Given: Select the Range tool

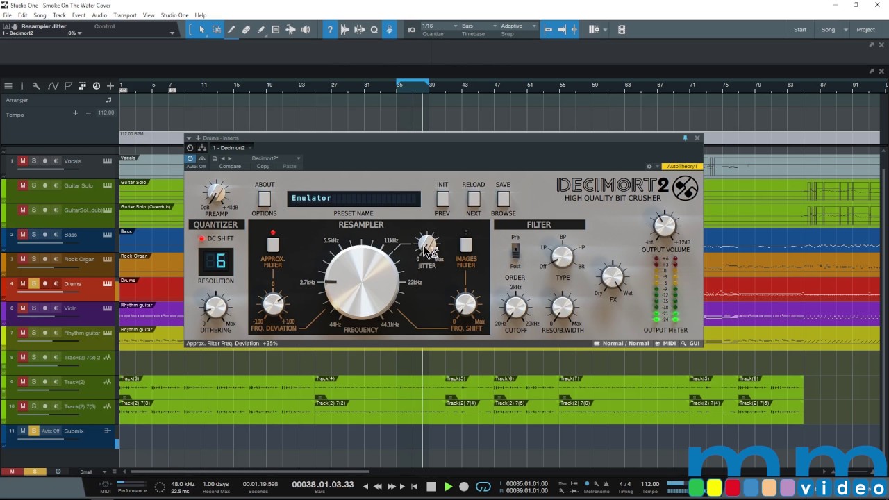Looking at the screenshot, I should pyautogui.click(x=217, y=30).
